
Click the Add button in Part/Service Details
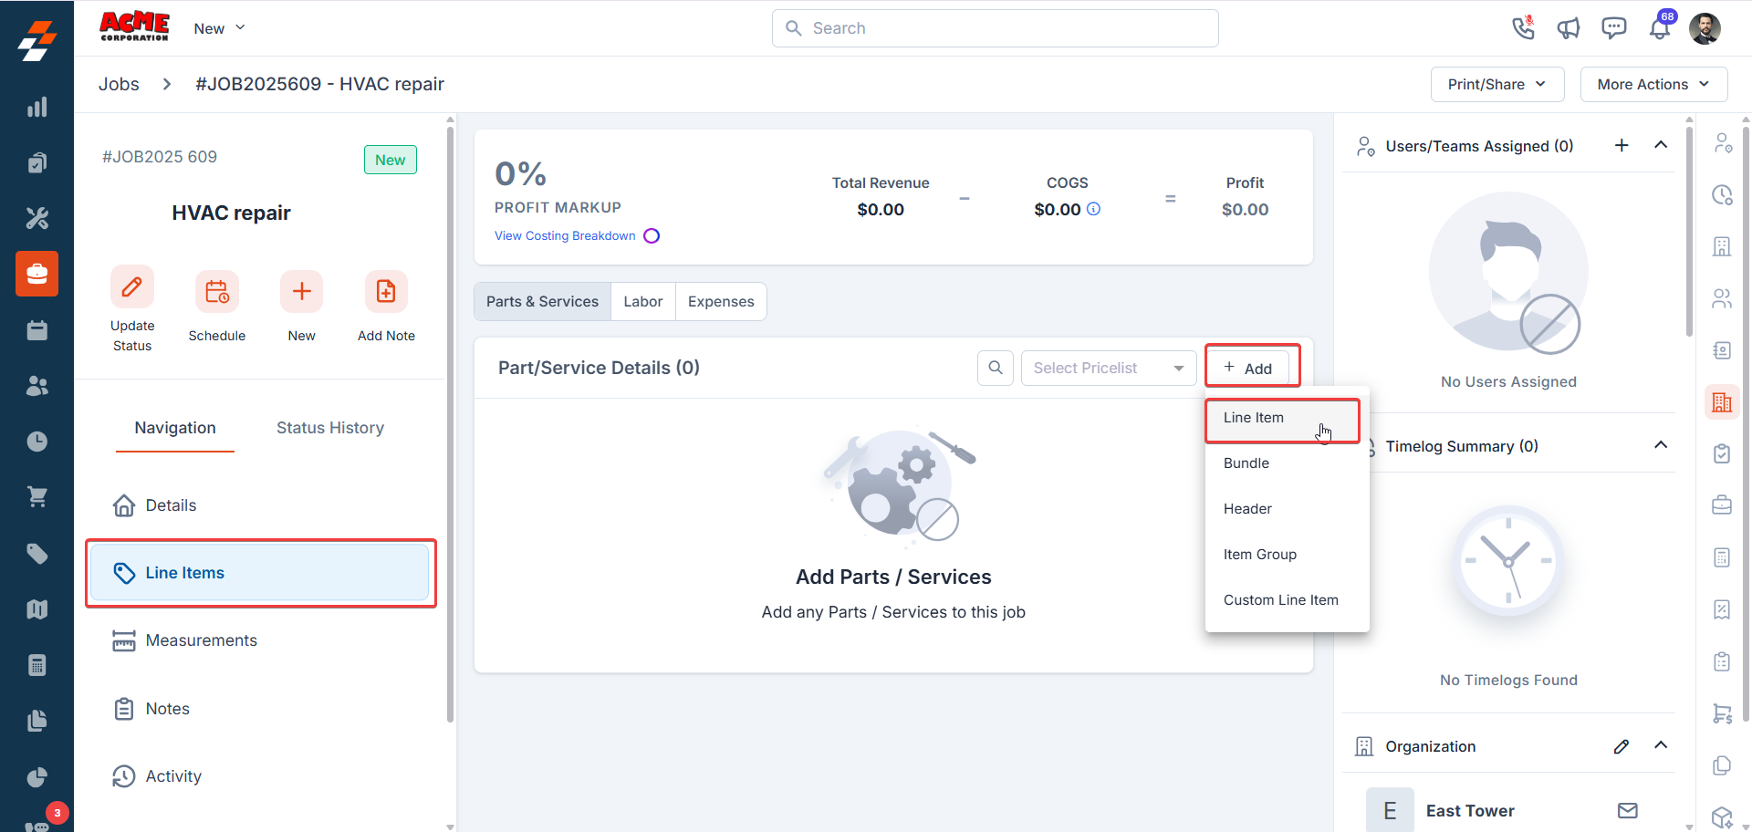click(x=1247, y=368)
